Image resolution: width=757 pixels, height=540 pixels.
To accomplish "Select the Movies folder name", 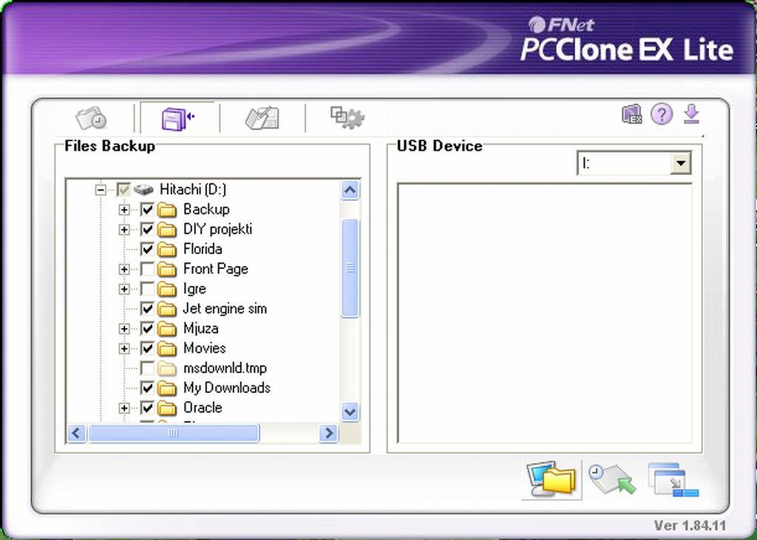I will (x=205, y=349).
